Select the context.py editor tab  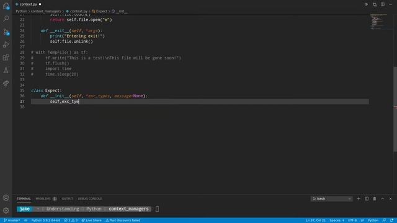(x=28, y=4)
